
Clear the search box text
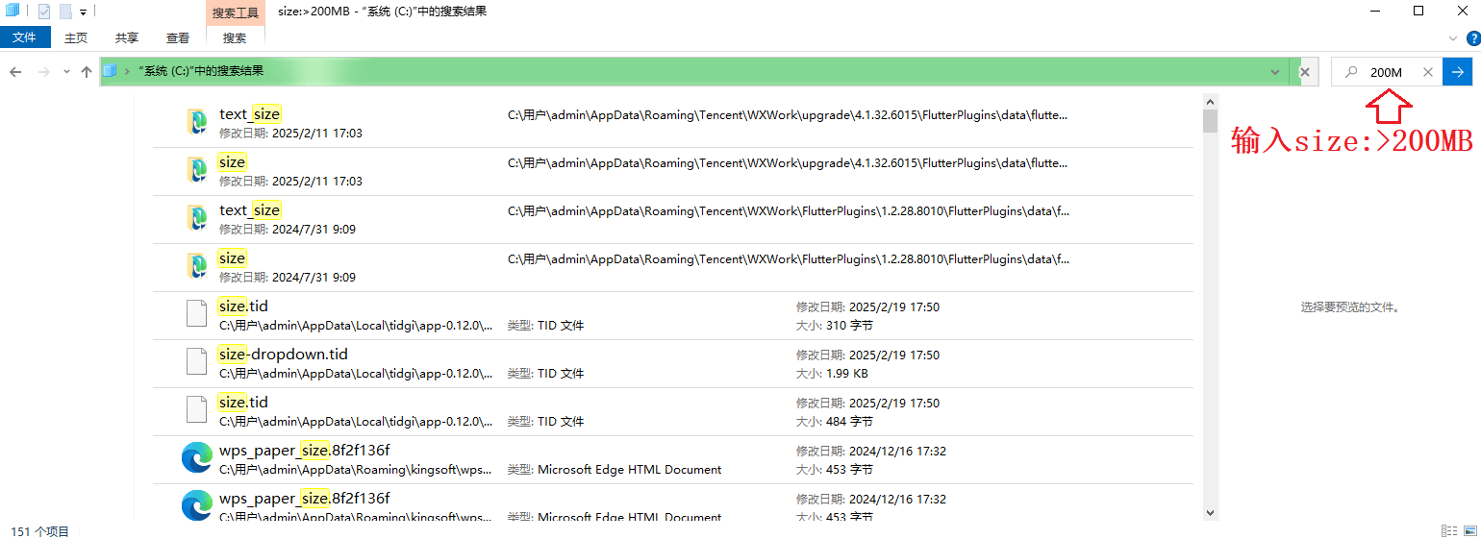point(1428,72)
